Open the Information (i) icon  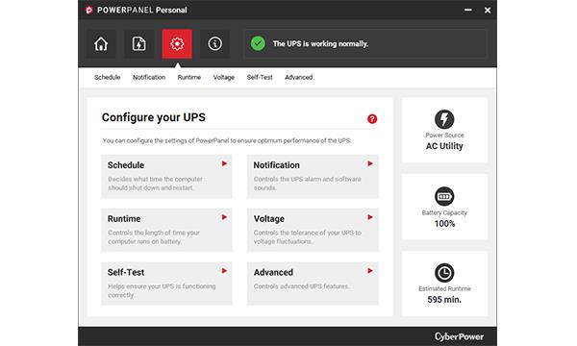tap(214, 44)
